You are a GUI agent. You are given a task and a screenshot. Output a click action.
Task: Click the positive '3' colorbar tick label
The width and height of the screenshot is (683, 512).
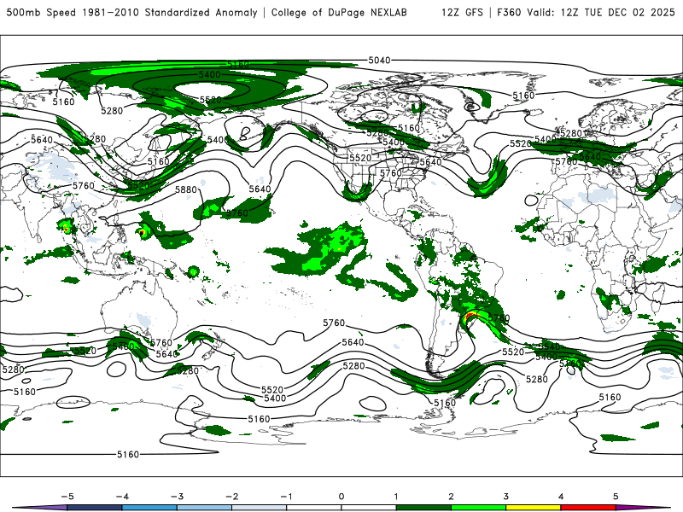point(505,497)
